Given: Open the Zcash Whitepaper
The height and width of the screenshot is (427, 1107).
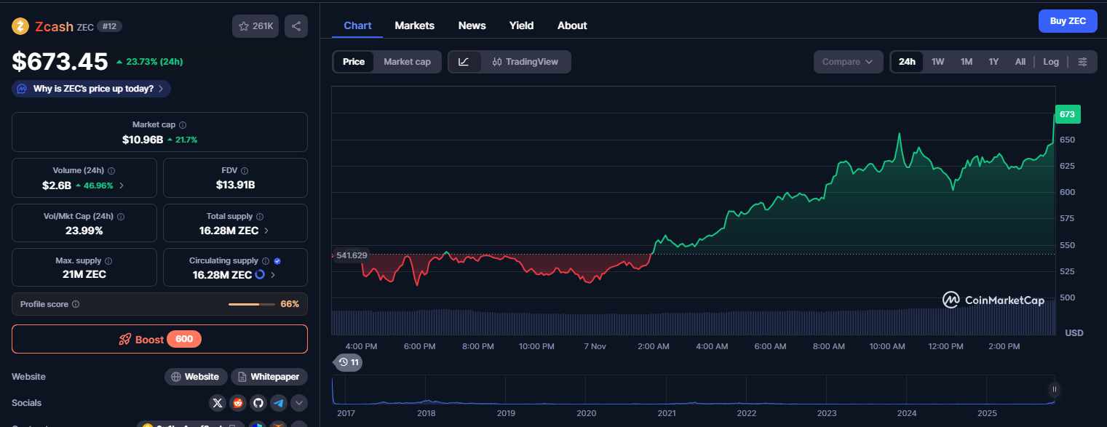Looking at the screenshot, I should click(x=269, y=376).
